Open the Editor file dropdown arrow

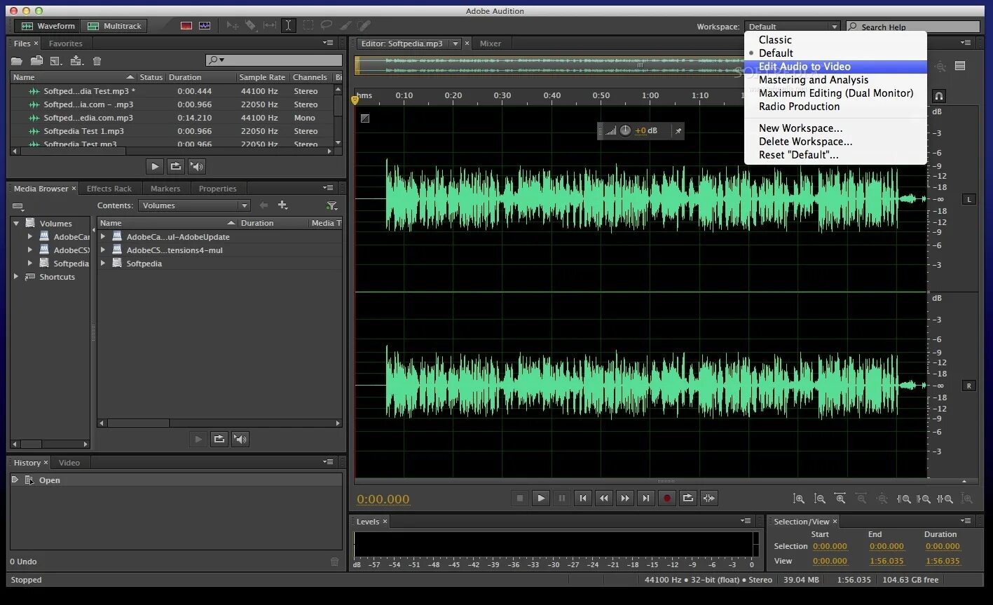pos(455,43)
